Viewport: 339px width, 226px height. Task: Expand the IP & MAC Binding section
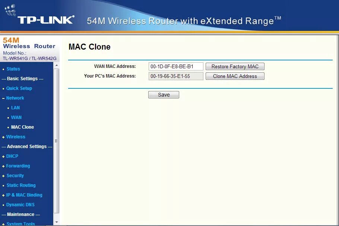tap(24, 195)
